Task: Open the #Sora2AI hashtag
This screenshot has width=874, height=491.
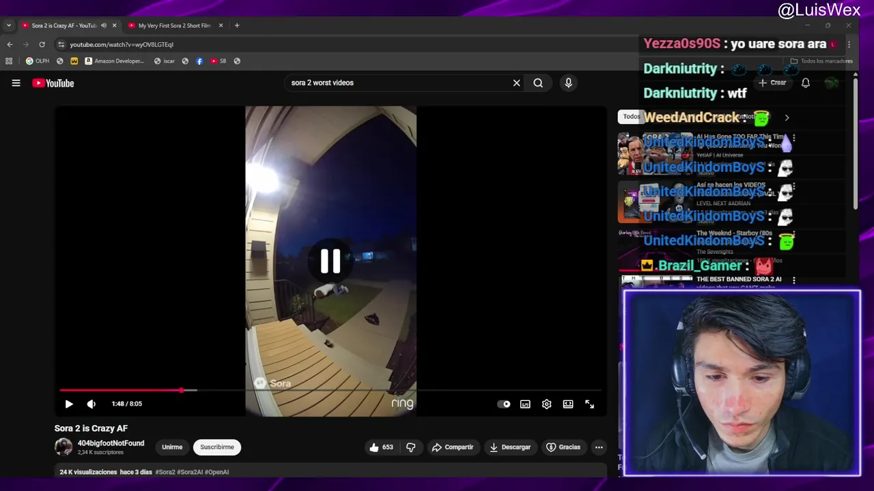Action: coord(190,472)
